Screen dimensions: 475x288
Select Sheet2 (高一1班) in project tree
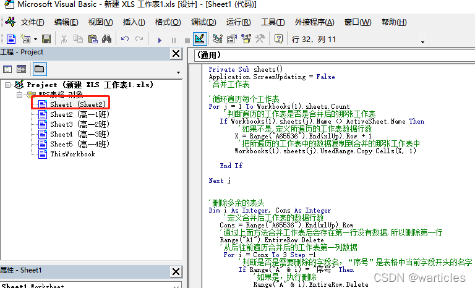click(x=80, y=114)
